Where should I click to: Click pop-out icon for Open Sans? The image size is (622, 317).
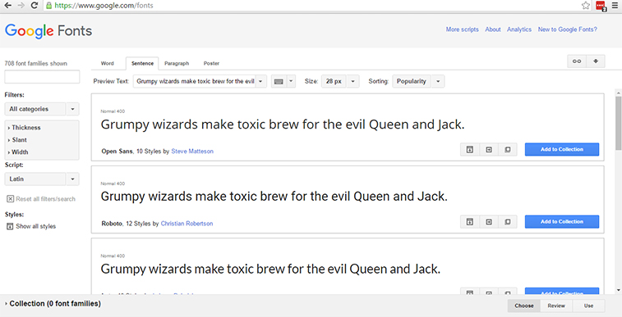507,149
